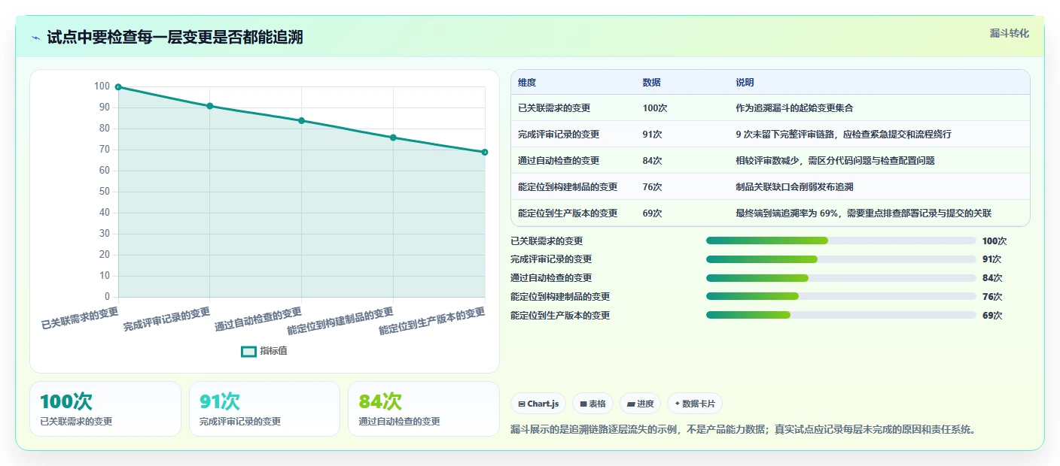Image resolution: width=1060 pixels, height=466 pixels.
Task: Click table cell 76次
Action: [652, 187]
